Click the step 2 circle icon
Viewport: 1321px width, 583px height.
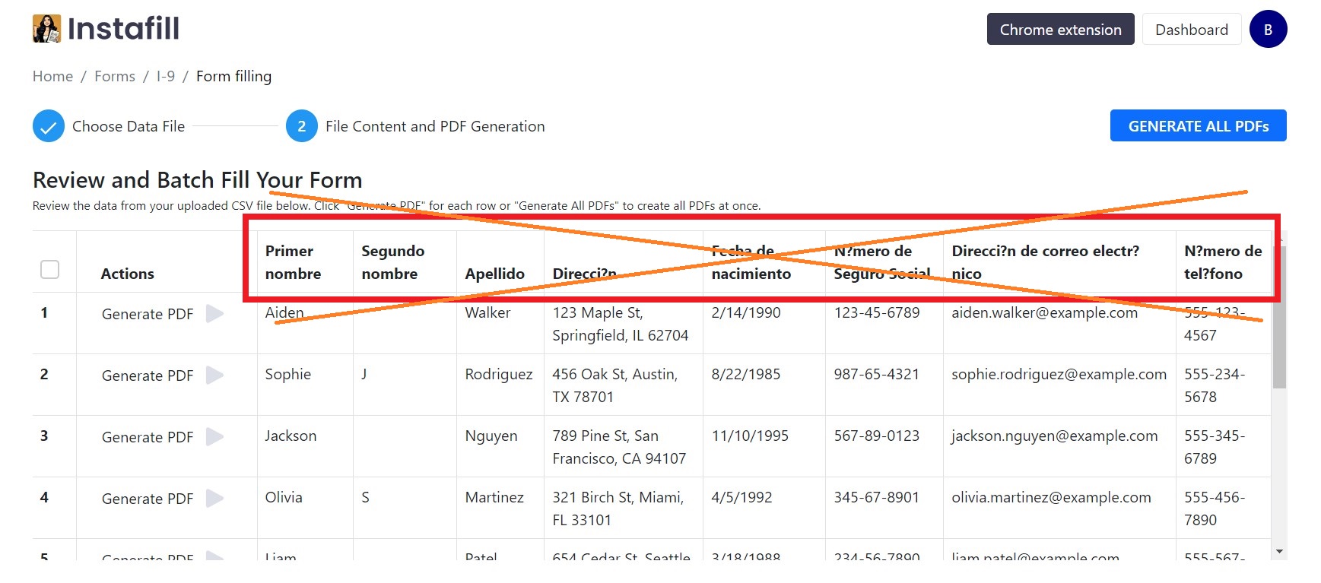[301, 126]
